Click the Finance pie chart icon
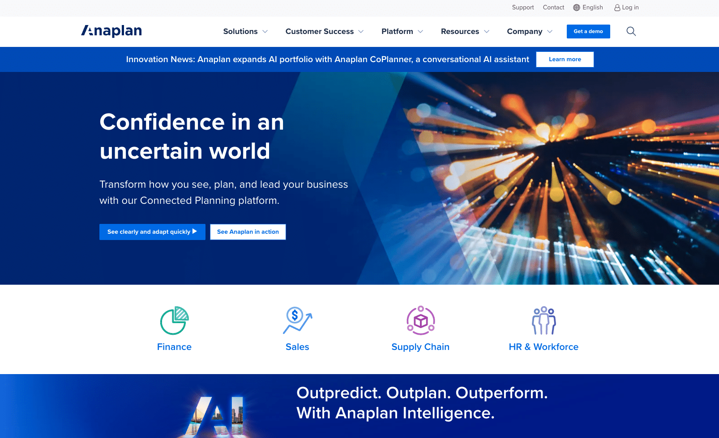Screen dimensions: 719x438 point(174,320)
